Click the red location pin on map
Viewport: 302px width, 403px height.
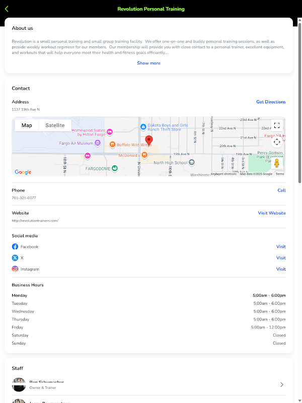click(x=148, y=141)
